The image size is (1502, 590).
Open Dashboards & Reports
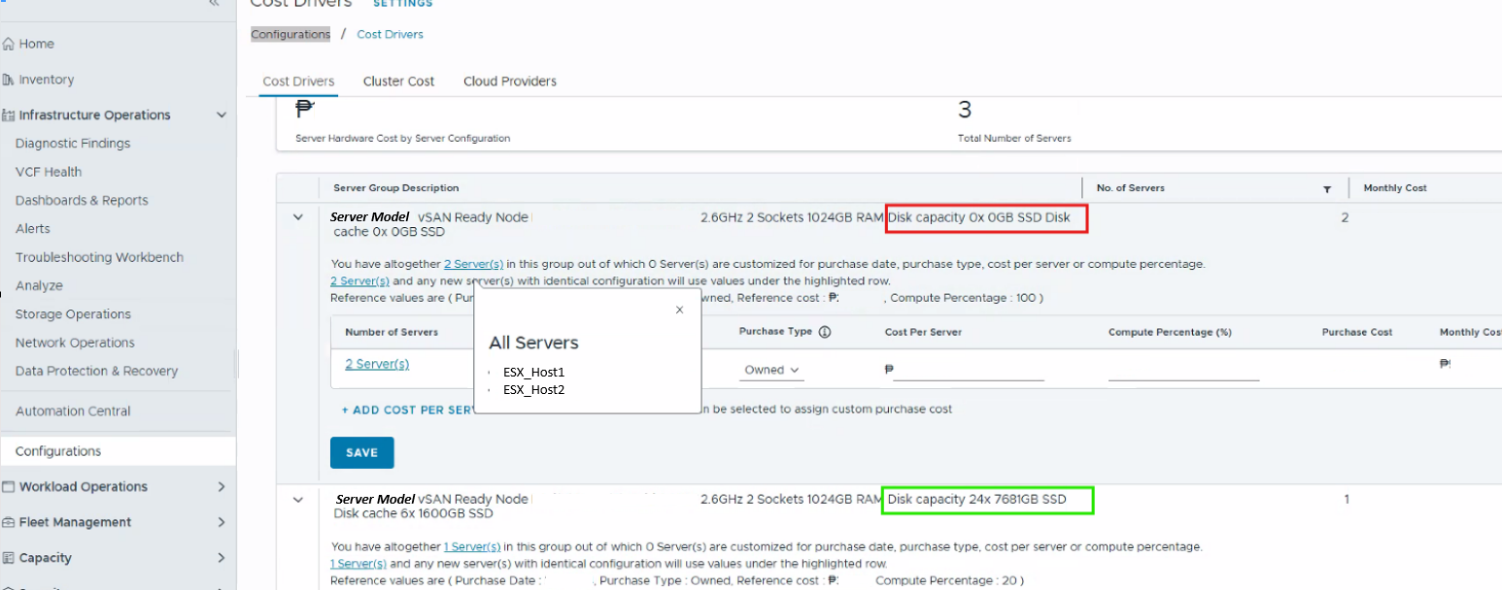tap(82, 200)
